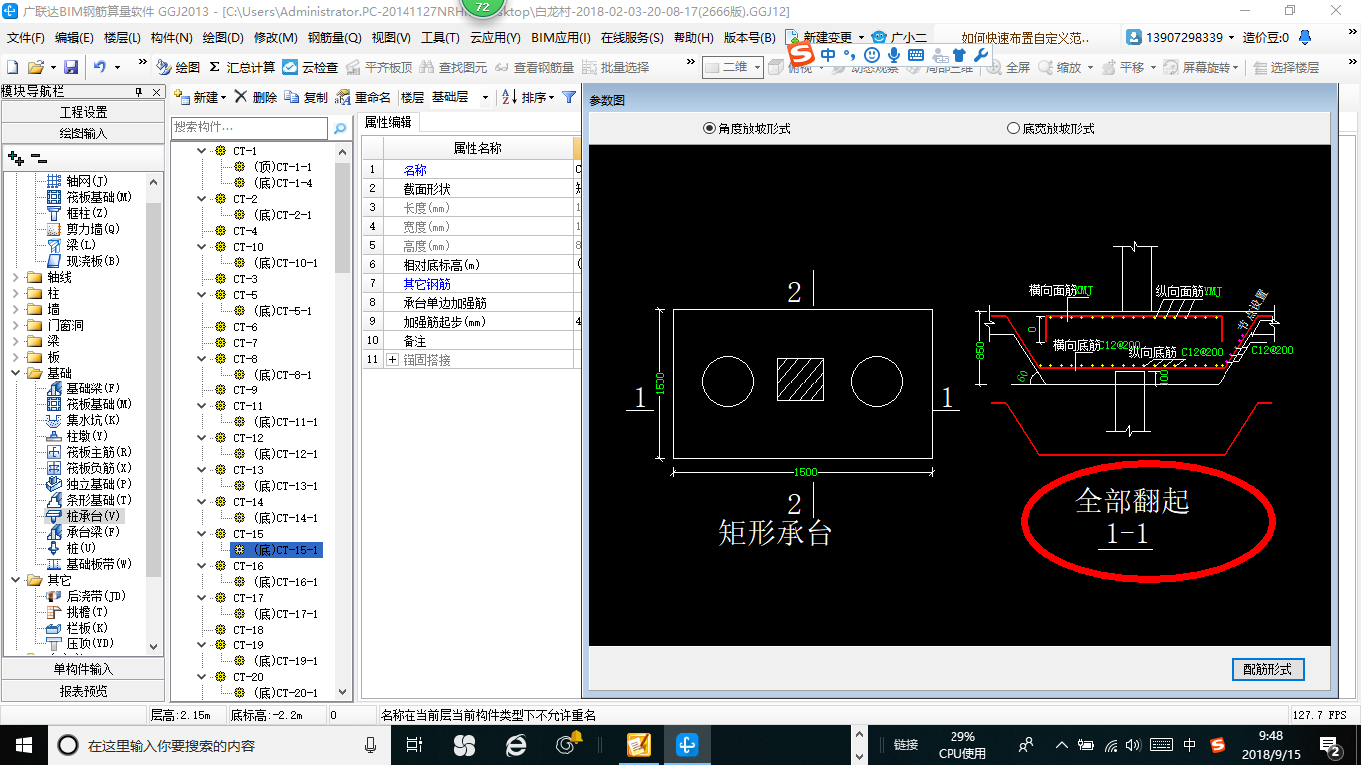This screenshot has width=1361, height=765.
Task: Start 云检查 cloud check
Action: [x=310, y=67]
